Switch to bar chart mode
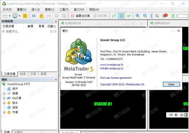The image size is (189, 133). coord(114,16)
